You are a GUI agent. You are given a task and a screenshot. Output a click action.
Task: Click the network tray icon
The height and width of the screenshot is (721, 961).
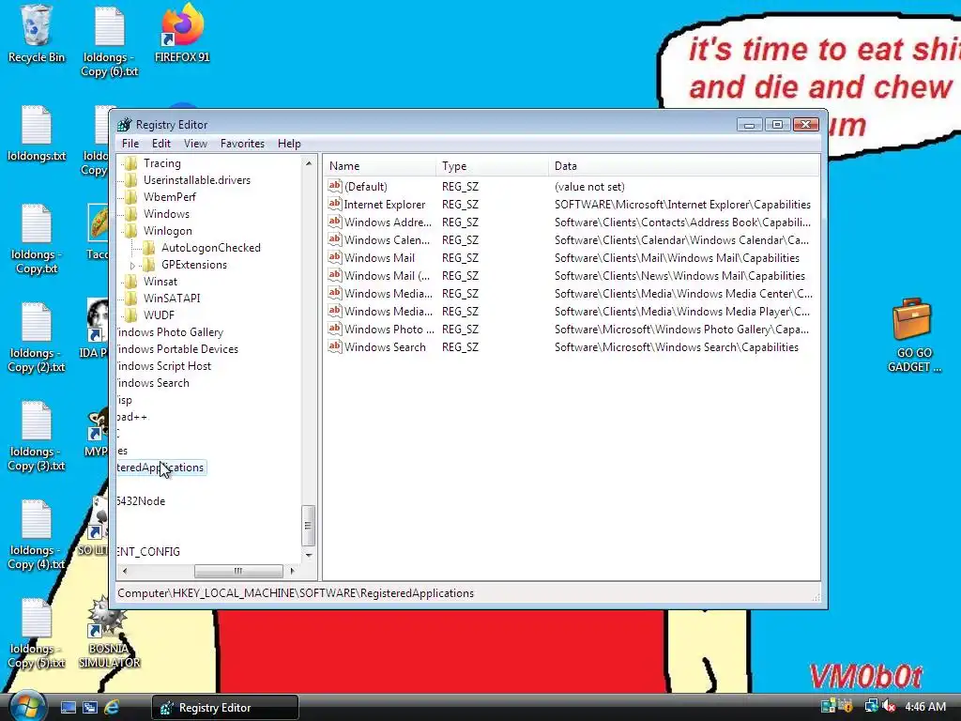coord(871,707)
